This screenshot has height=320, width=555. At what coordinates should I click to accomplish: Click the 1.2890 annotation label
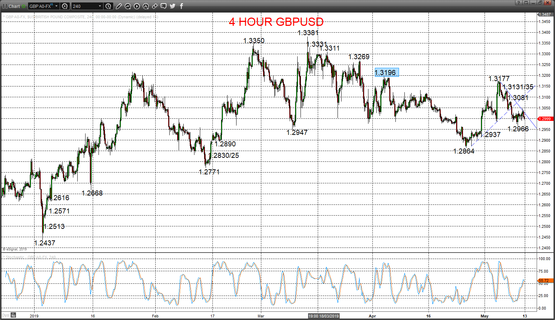(225, 144)
